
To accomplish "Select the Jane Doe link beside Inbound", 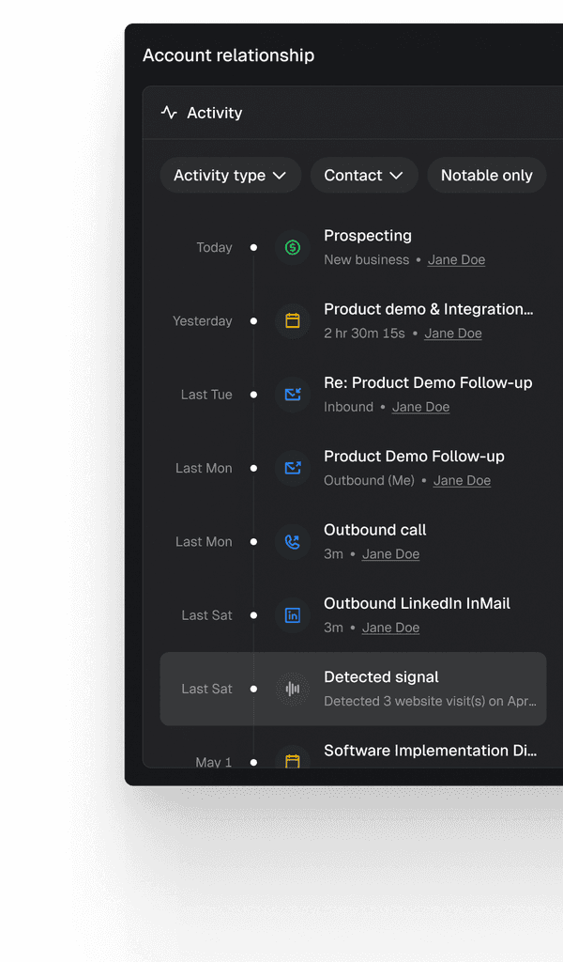I will coord(421,408).
